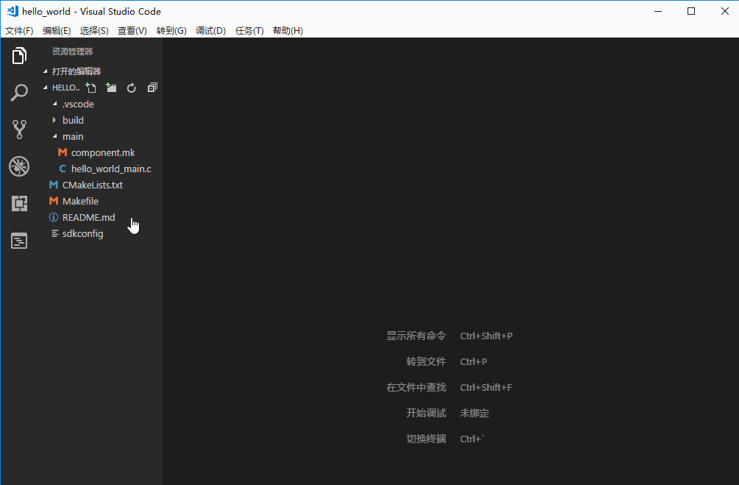Select the build folder label

pyautogui.click(x=73, y=120)
